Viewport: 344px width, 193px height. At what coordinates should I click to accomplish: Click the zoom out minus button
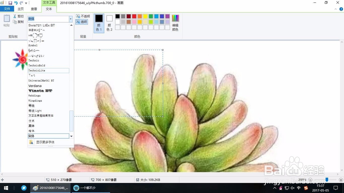click(310, 180)
